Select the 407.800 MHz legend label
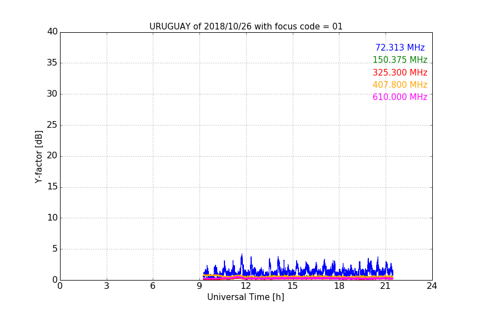This screenshot has width=480, height=320. [400, 85]
